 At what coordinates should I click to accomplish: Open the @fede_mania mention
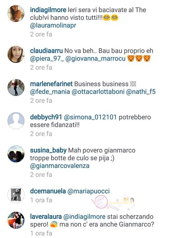(50, 92)
